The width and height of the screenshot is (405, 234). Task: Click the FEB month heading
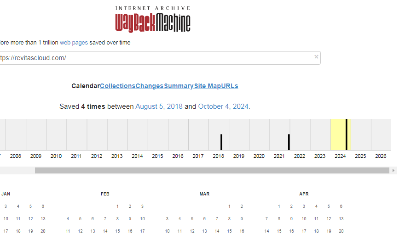[105, 194]
